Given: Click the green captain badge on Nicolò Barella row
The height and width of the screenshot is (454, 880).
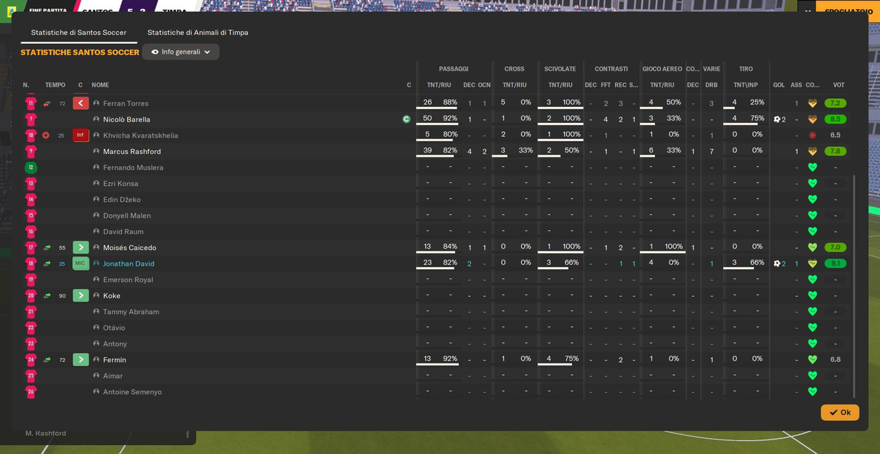Looking at the screenshot, I should [406, 119].
